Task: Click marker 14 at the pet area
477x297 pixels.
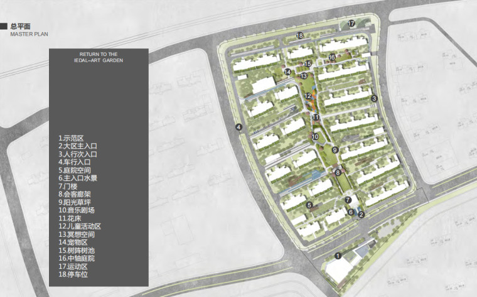Action: point(287,72)
